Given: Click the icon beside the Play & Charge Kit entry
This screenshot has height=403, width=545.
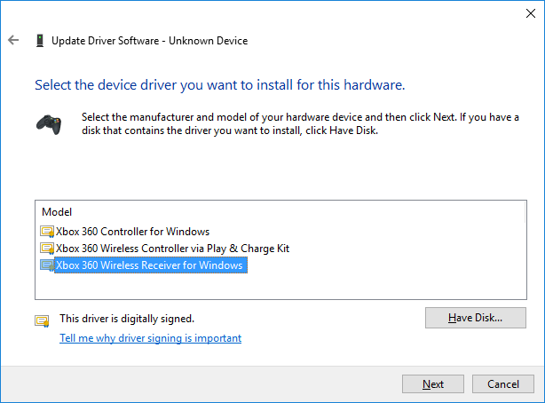Looking at the screenshot, I should coord(47,249).
